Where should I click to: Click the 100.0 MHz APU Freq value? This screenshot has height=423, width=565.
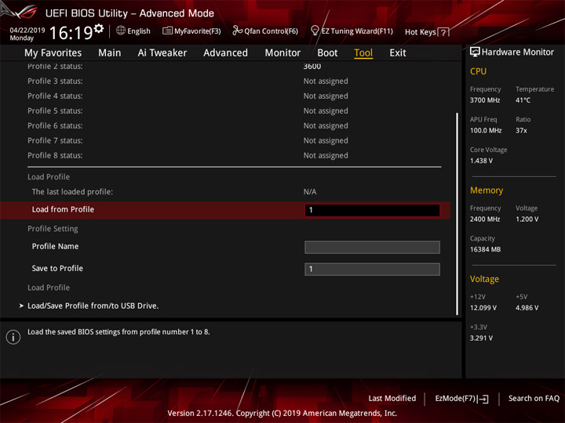[x=486, y=131]
